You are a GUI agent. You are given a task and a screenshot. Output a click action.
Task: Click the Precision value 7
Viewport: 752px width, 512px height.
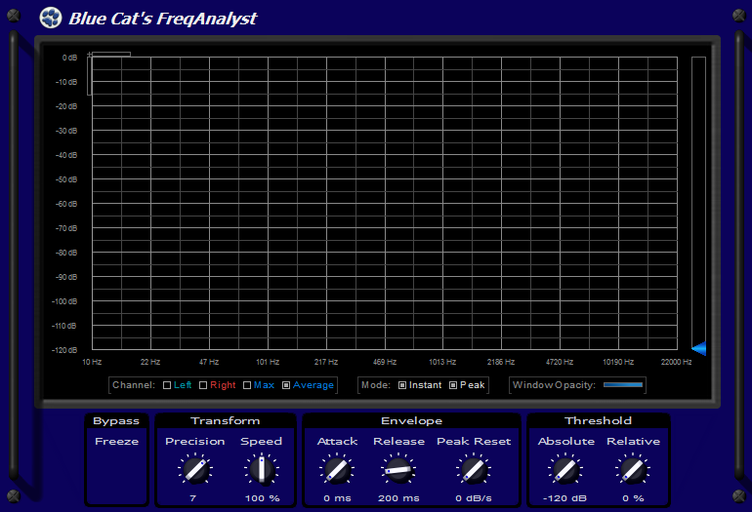click(192, 498)
